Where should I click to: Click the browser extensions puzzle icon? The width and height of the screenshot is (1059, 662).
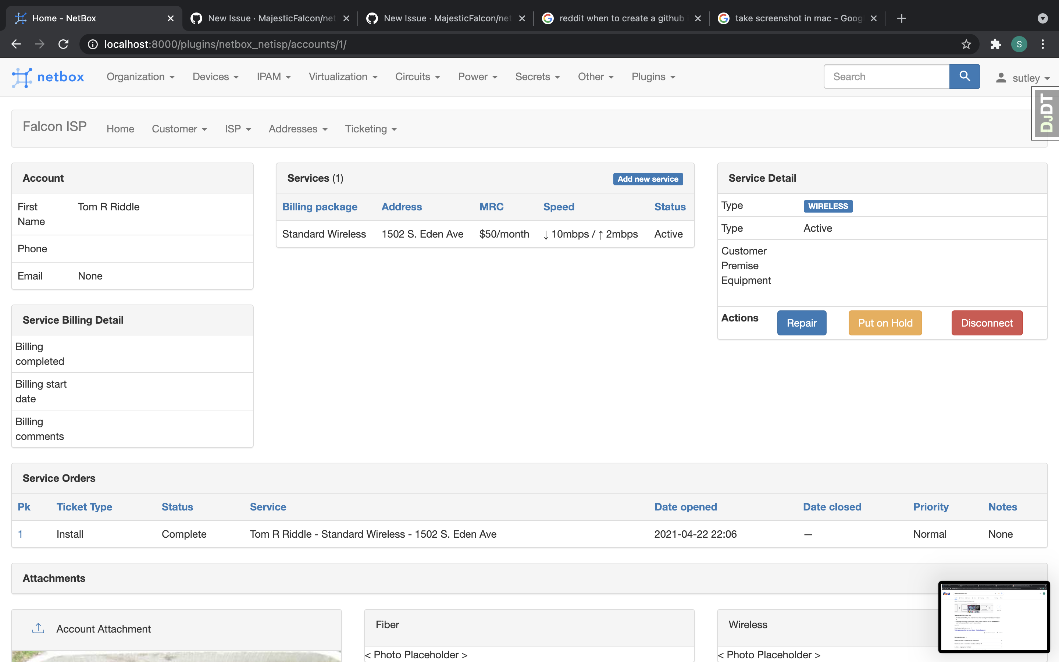(x=995, y=44)
